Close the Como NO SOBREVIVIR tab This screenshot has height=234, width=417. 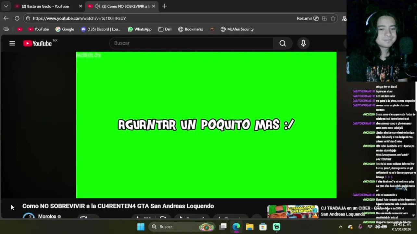click(153, 6)
